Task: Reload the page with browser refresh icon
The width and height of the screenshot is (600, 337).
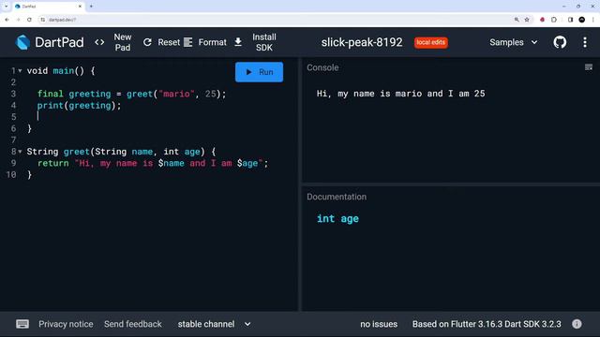Action: point(29,20)
